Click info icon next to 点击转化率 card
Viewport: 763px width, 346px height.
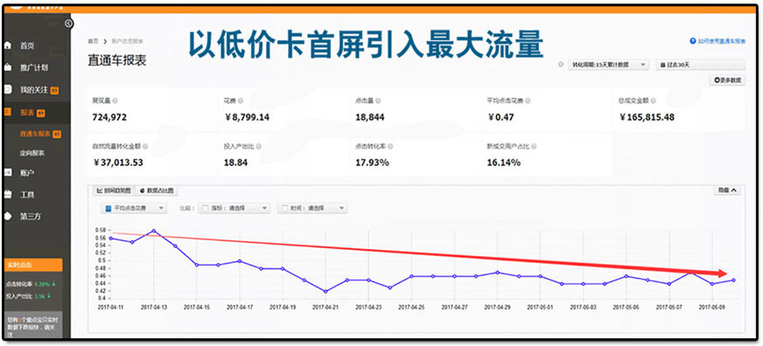click(x=389, y=146)
